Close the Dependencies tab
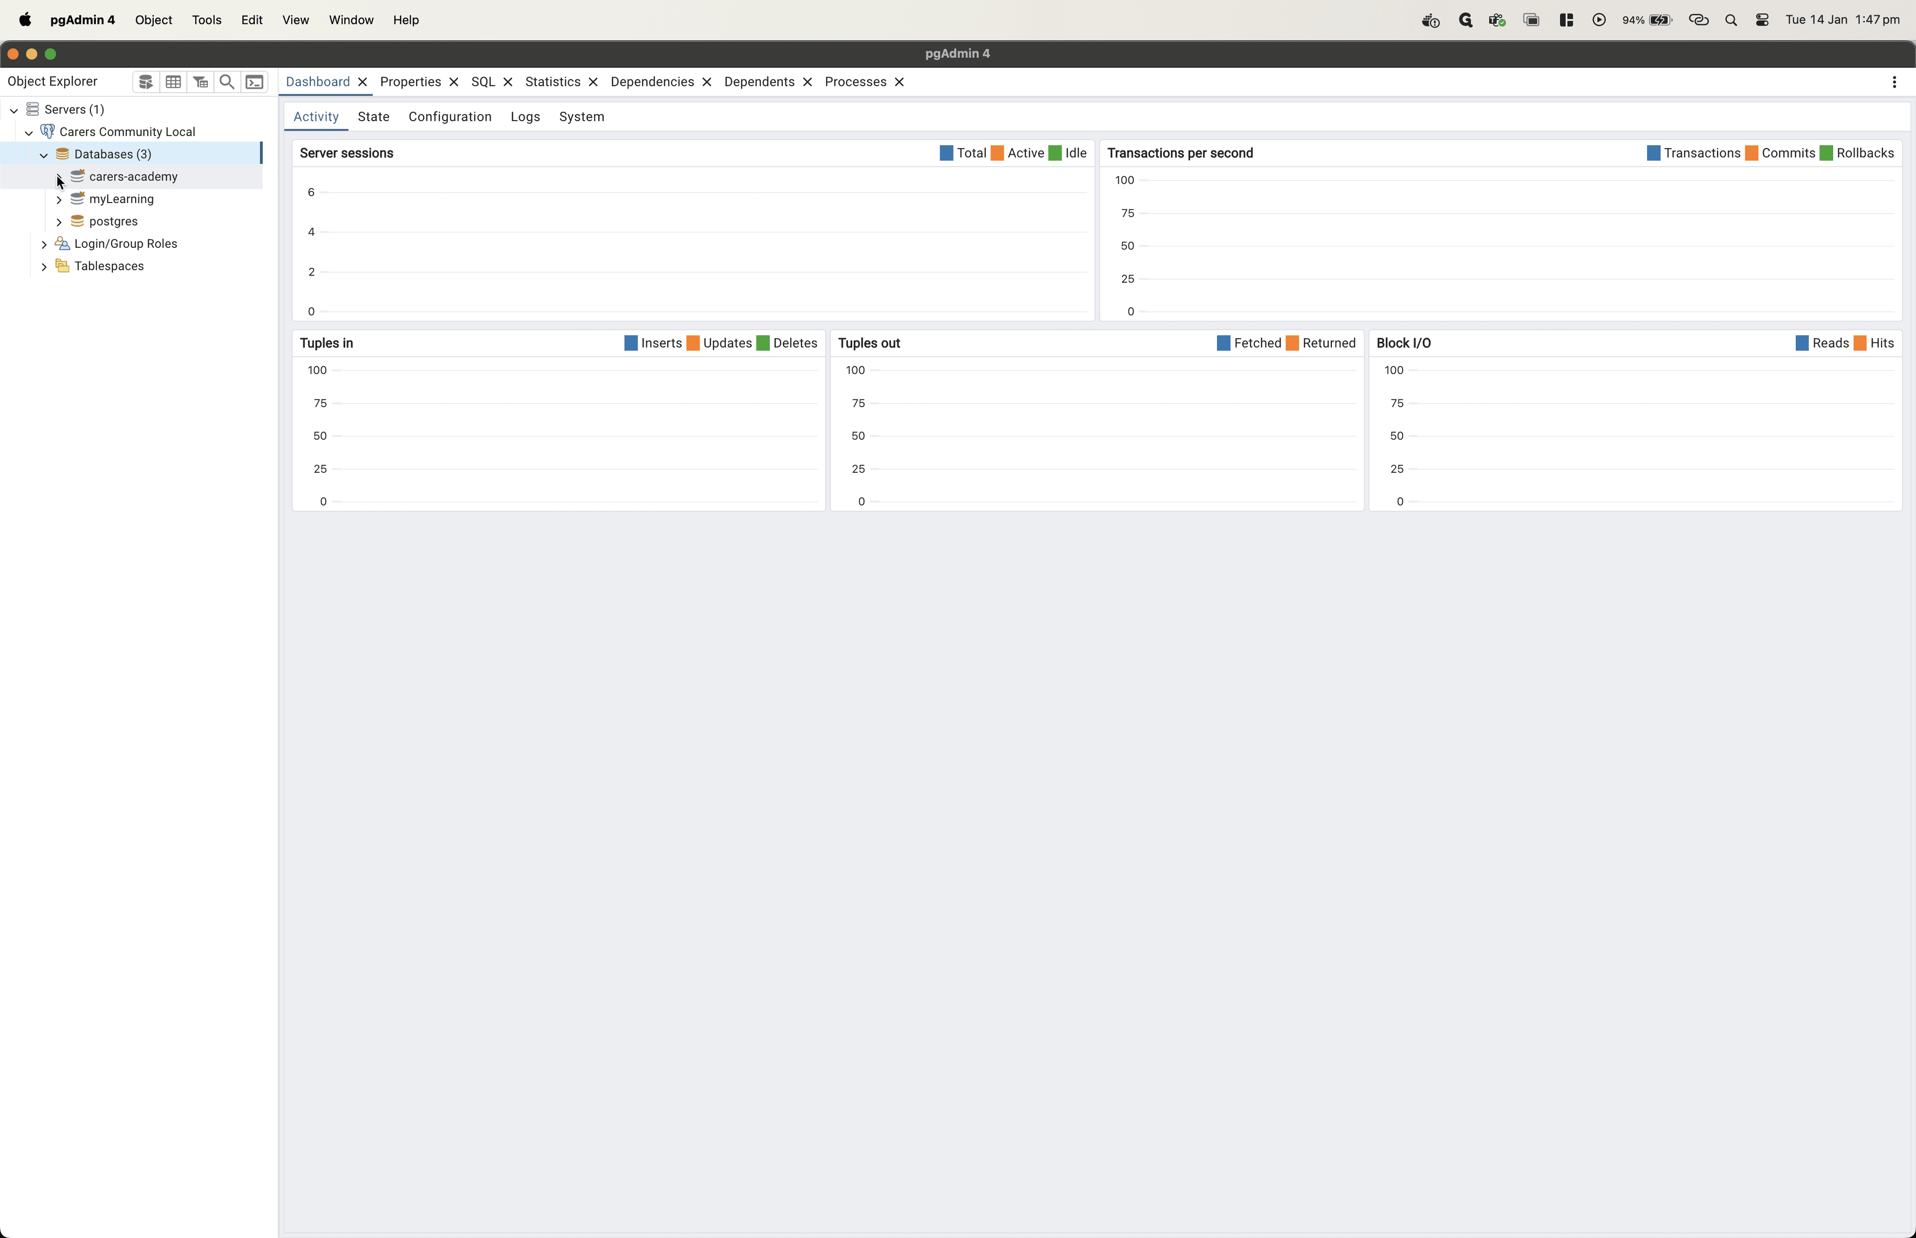 click(x=707, y=82)
